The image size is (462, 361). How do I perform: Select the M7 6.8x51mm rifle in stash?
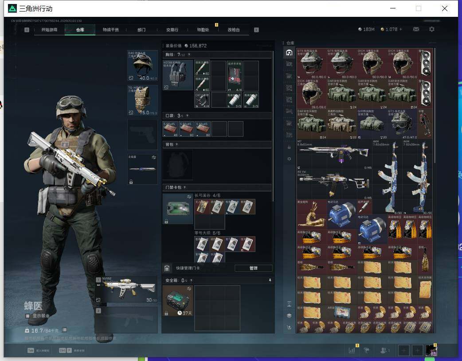(334, 154)
